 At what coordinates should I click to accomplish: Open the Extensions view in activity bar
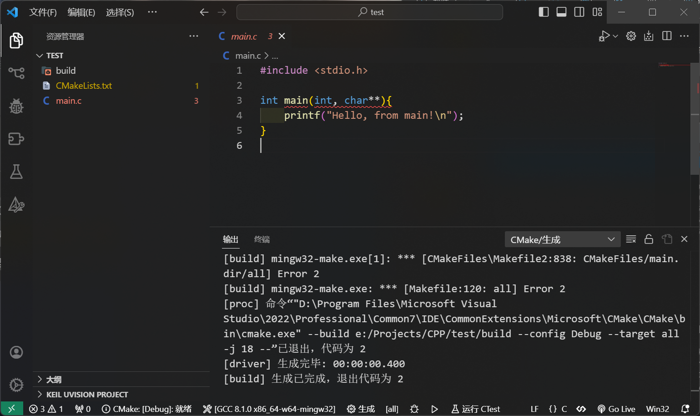16,139
